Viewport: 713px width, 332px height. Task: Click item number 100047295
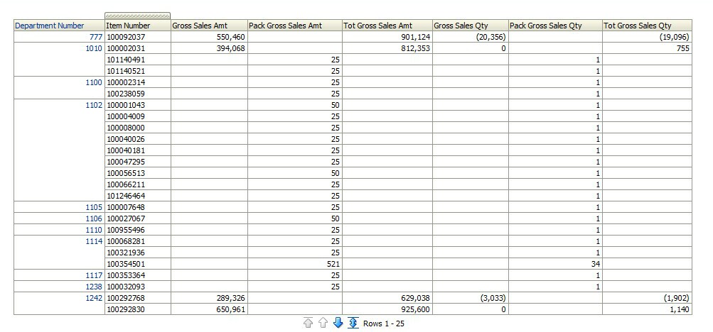pyautogui.click(x=126, y=162)
